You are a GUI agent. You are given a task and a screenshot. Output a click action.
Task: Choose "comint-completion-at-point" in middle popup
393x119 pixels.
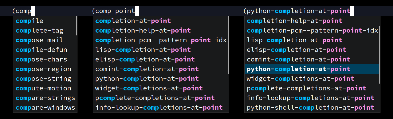161,69
